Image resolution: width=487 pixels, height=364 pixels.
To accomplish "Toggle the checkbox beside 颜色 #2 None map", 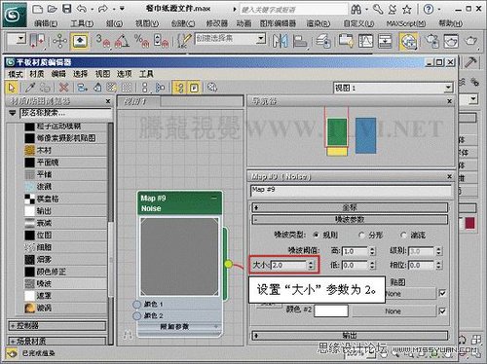I will coord(442,311).
